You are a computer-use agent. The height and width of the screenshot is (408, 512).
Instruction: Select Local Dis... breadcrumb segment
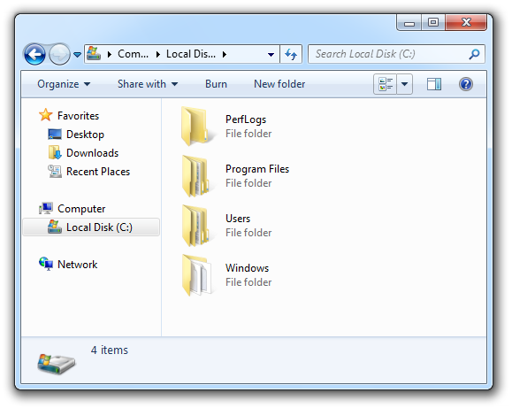pos(191,54)
